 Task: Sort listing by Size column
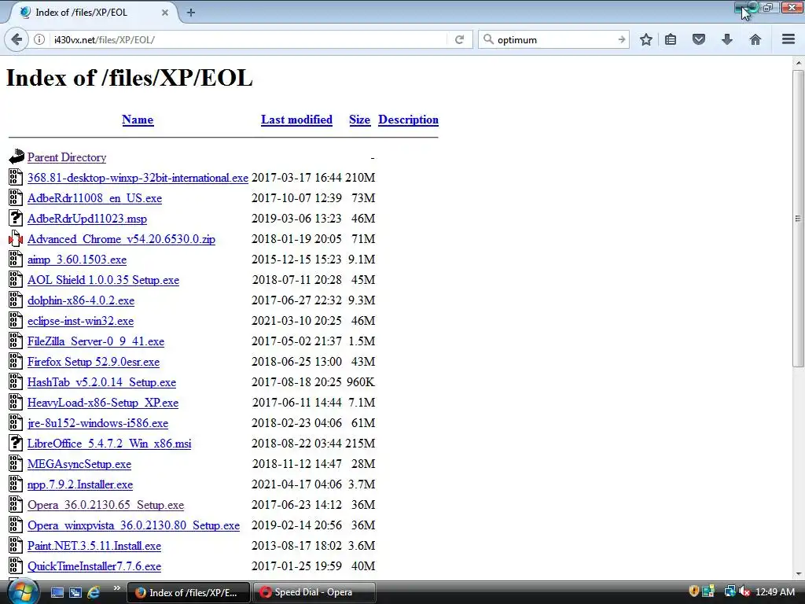coord(359,120)
